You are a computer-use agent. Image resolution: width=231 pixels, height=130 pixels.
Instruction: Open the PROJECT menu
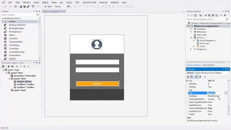(27, 3)
